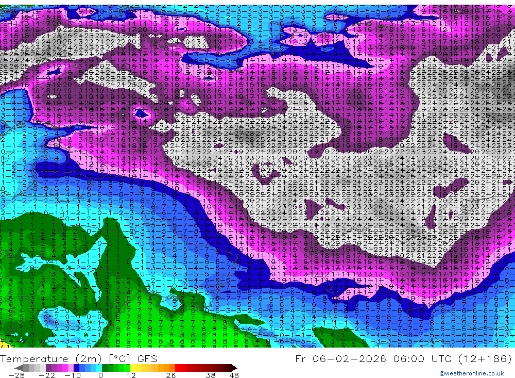Image resolution: width=515 pixels, height=378 pixels.
Task: Click the '0' legend label
Action: click(101, 375)
